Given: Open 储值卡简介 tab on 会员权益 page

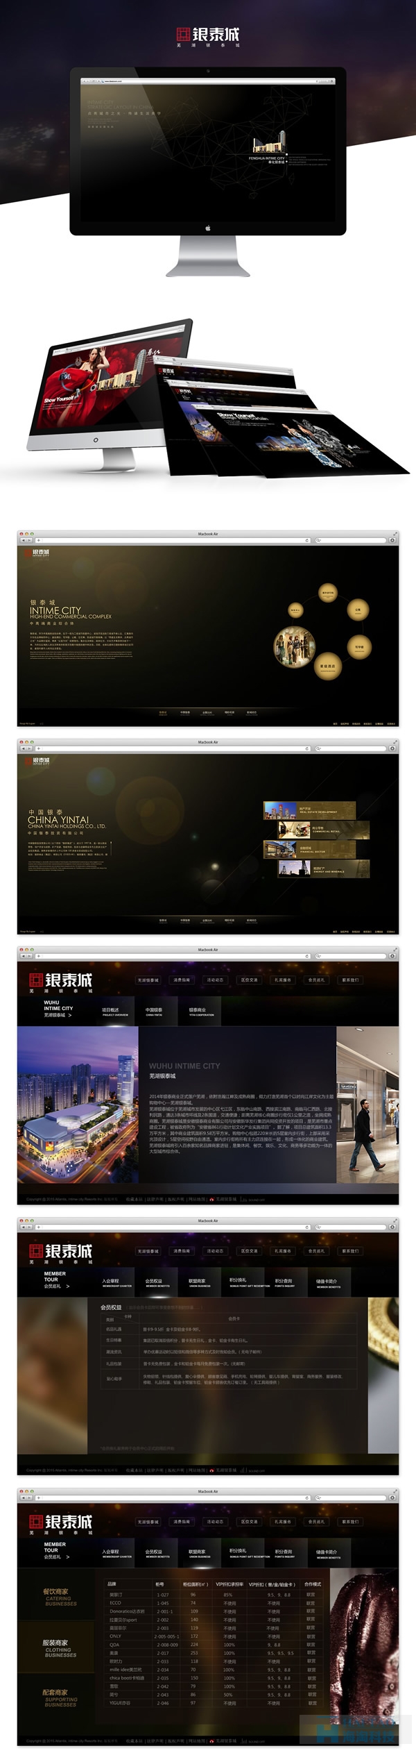Looking at the screenshot, I should coord(329,1283).
